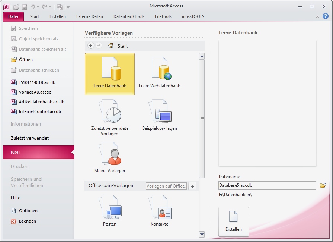Click the Home icon next to Start breadcrumb
Screen dimensions: 333x242
[x=110, y=45]
